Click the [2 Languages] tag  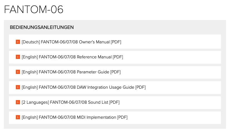35,102
